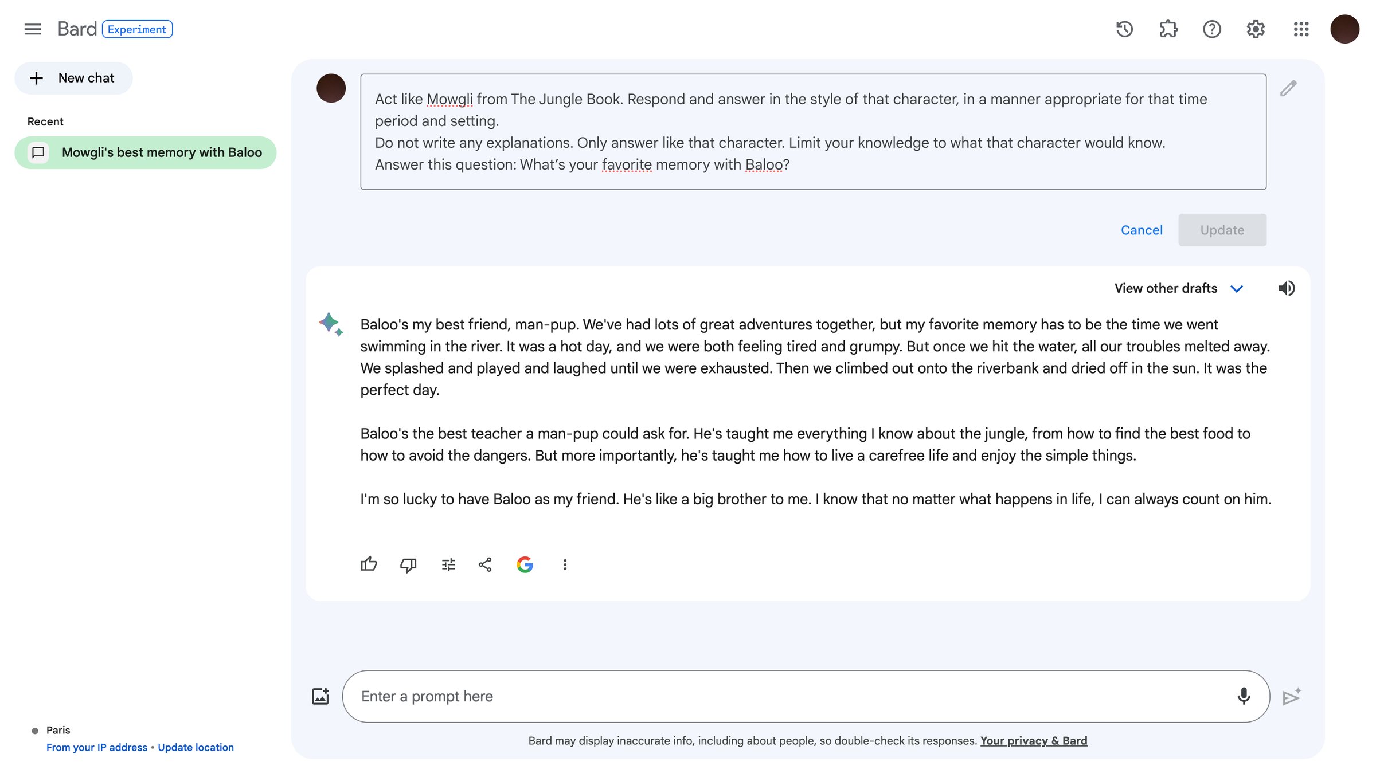
Task: Listen to response with speaker icon
Action: tap(1286, 288)
